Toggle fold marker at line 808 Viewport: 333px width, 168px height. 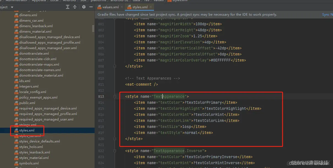[x=115, y=66]
